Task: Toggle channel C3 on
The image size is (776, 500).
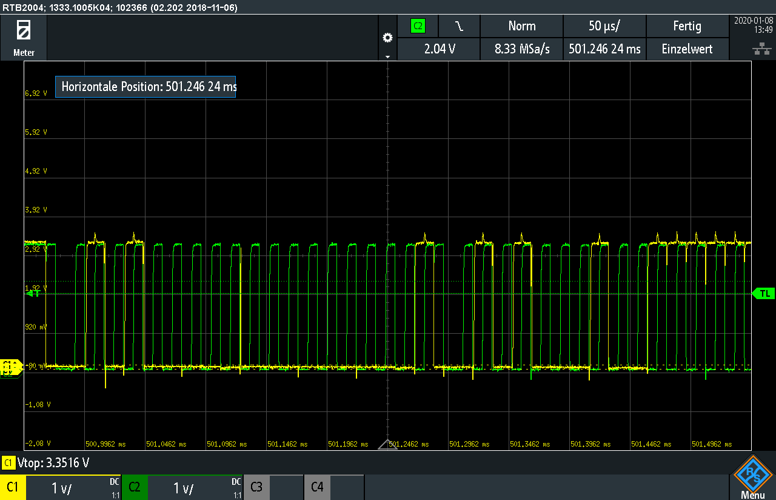Action: coord(256,487)
